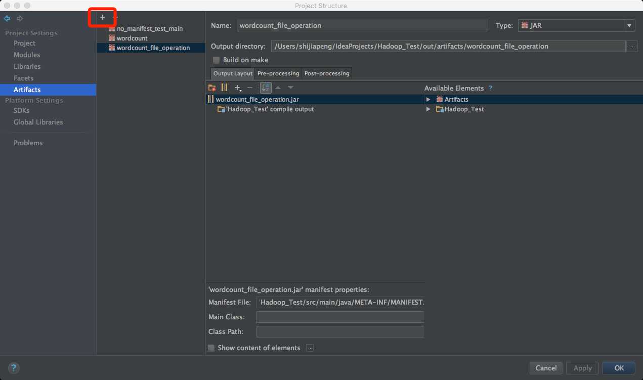Open Available Elements help question mark
Viewport: 643px width, 380px height.
(x=490, y=88)
